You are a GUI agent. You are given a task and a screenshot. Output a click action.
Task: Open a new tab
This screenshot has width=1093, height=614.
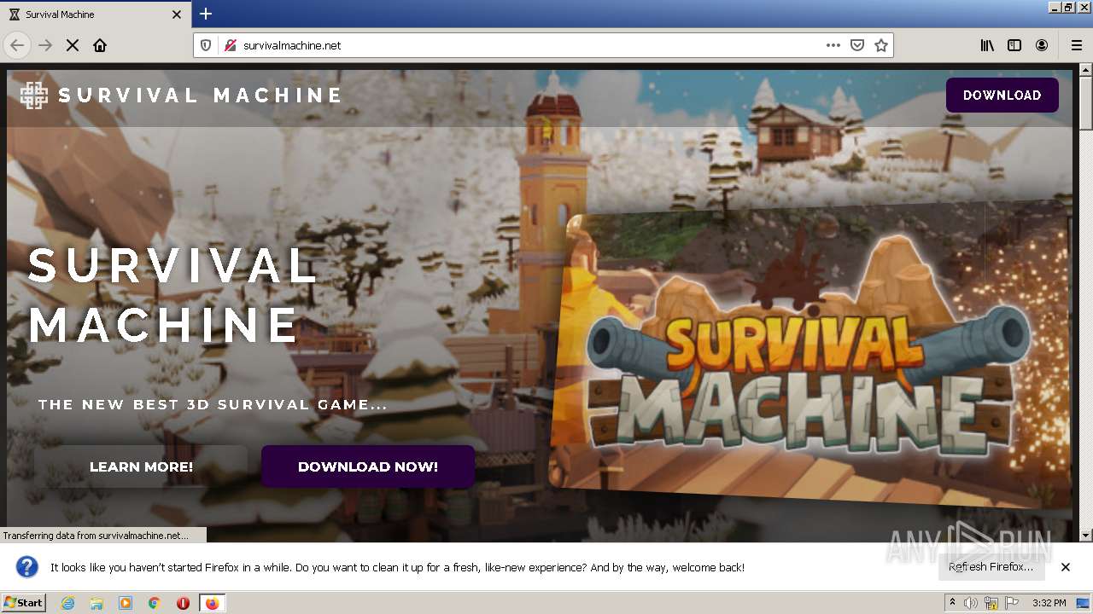point(206,14)
